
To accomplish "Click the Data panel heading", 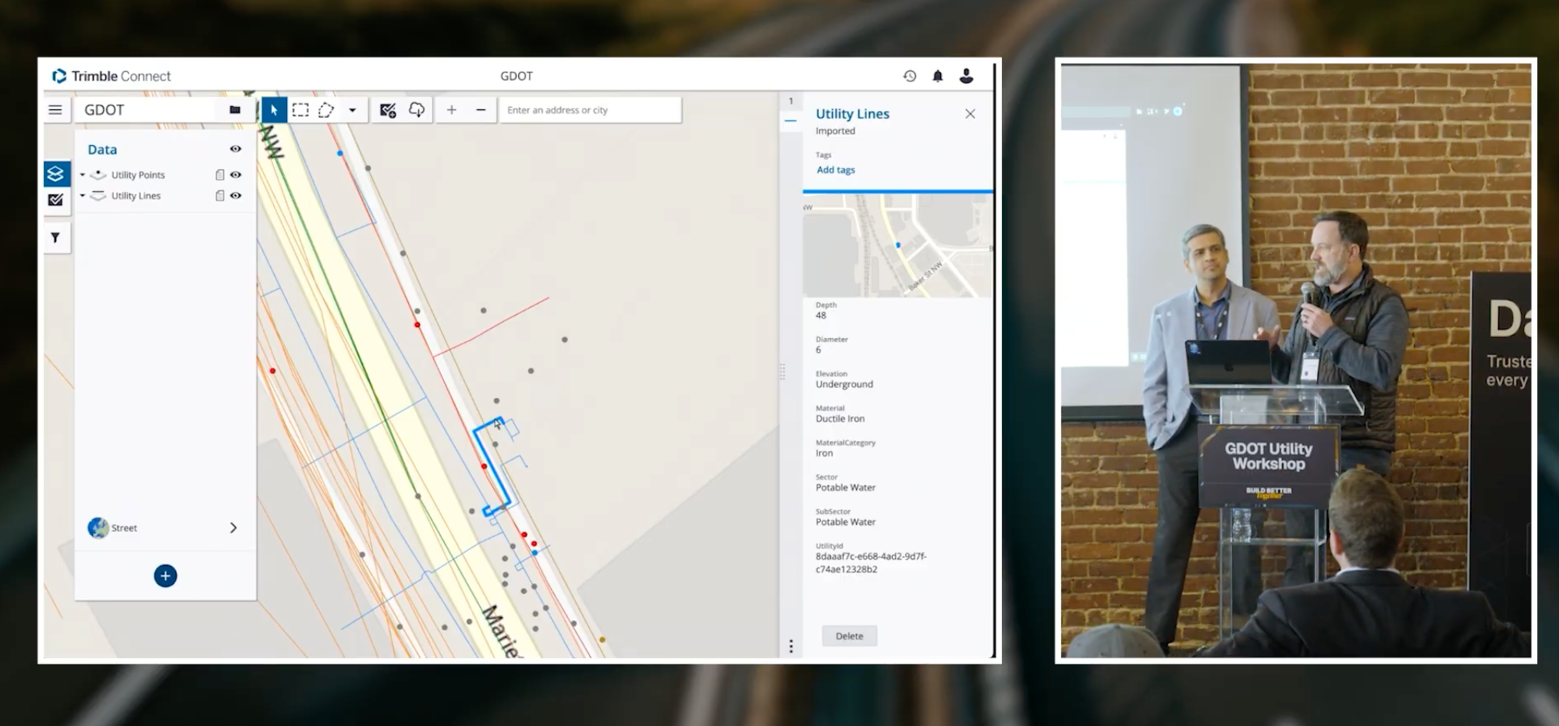I will [x=102, y=149].
